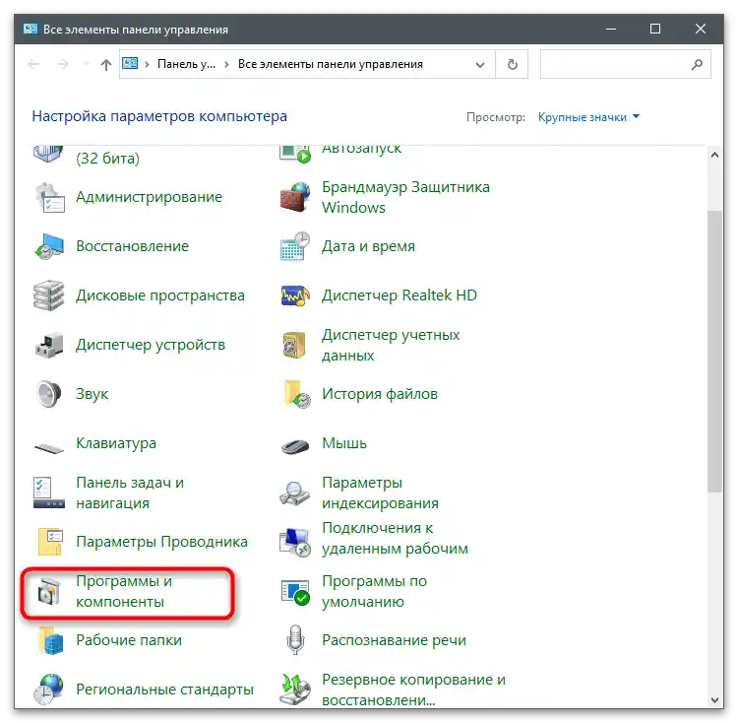This screenshot has height=723, width=738.
Task: Refresh the control panel view
Action: tap(513, 65)
